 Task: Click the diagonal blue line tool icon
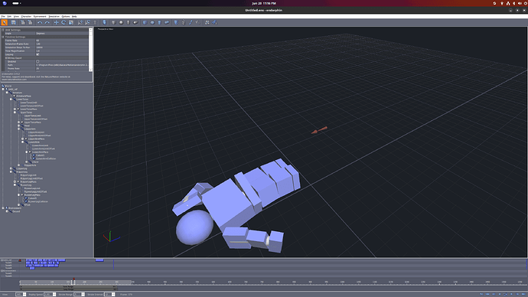pyautogui.click(x=191, y=22)
